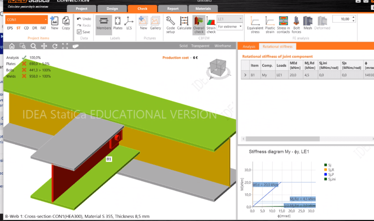Viewport: 374px width, 221px height.
Task: Click the LE1 cell in Loads column
Action: click(281, 75)
